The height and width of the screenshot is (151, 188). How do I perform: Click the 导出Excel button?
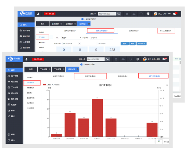coord(141,43)
